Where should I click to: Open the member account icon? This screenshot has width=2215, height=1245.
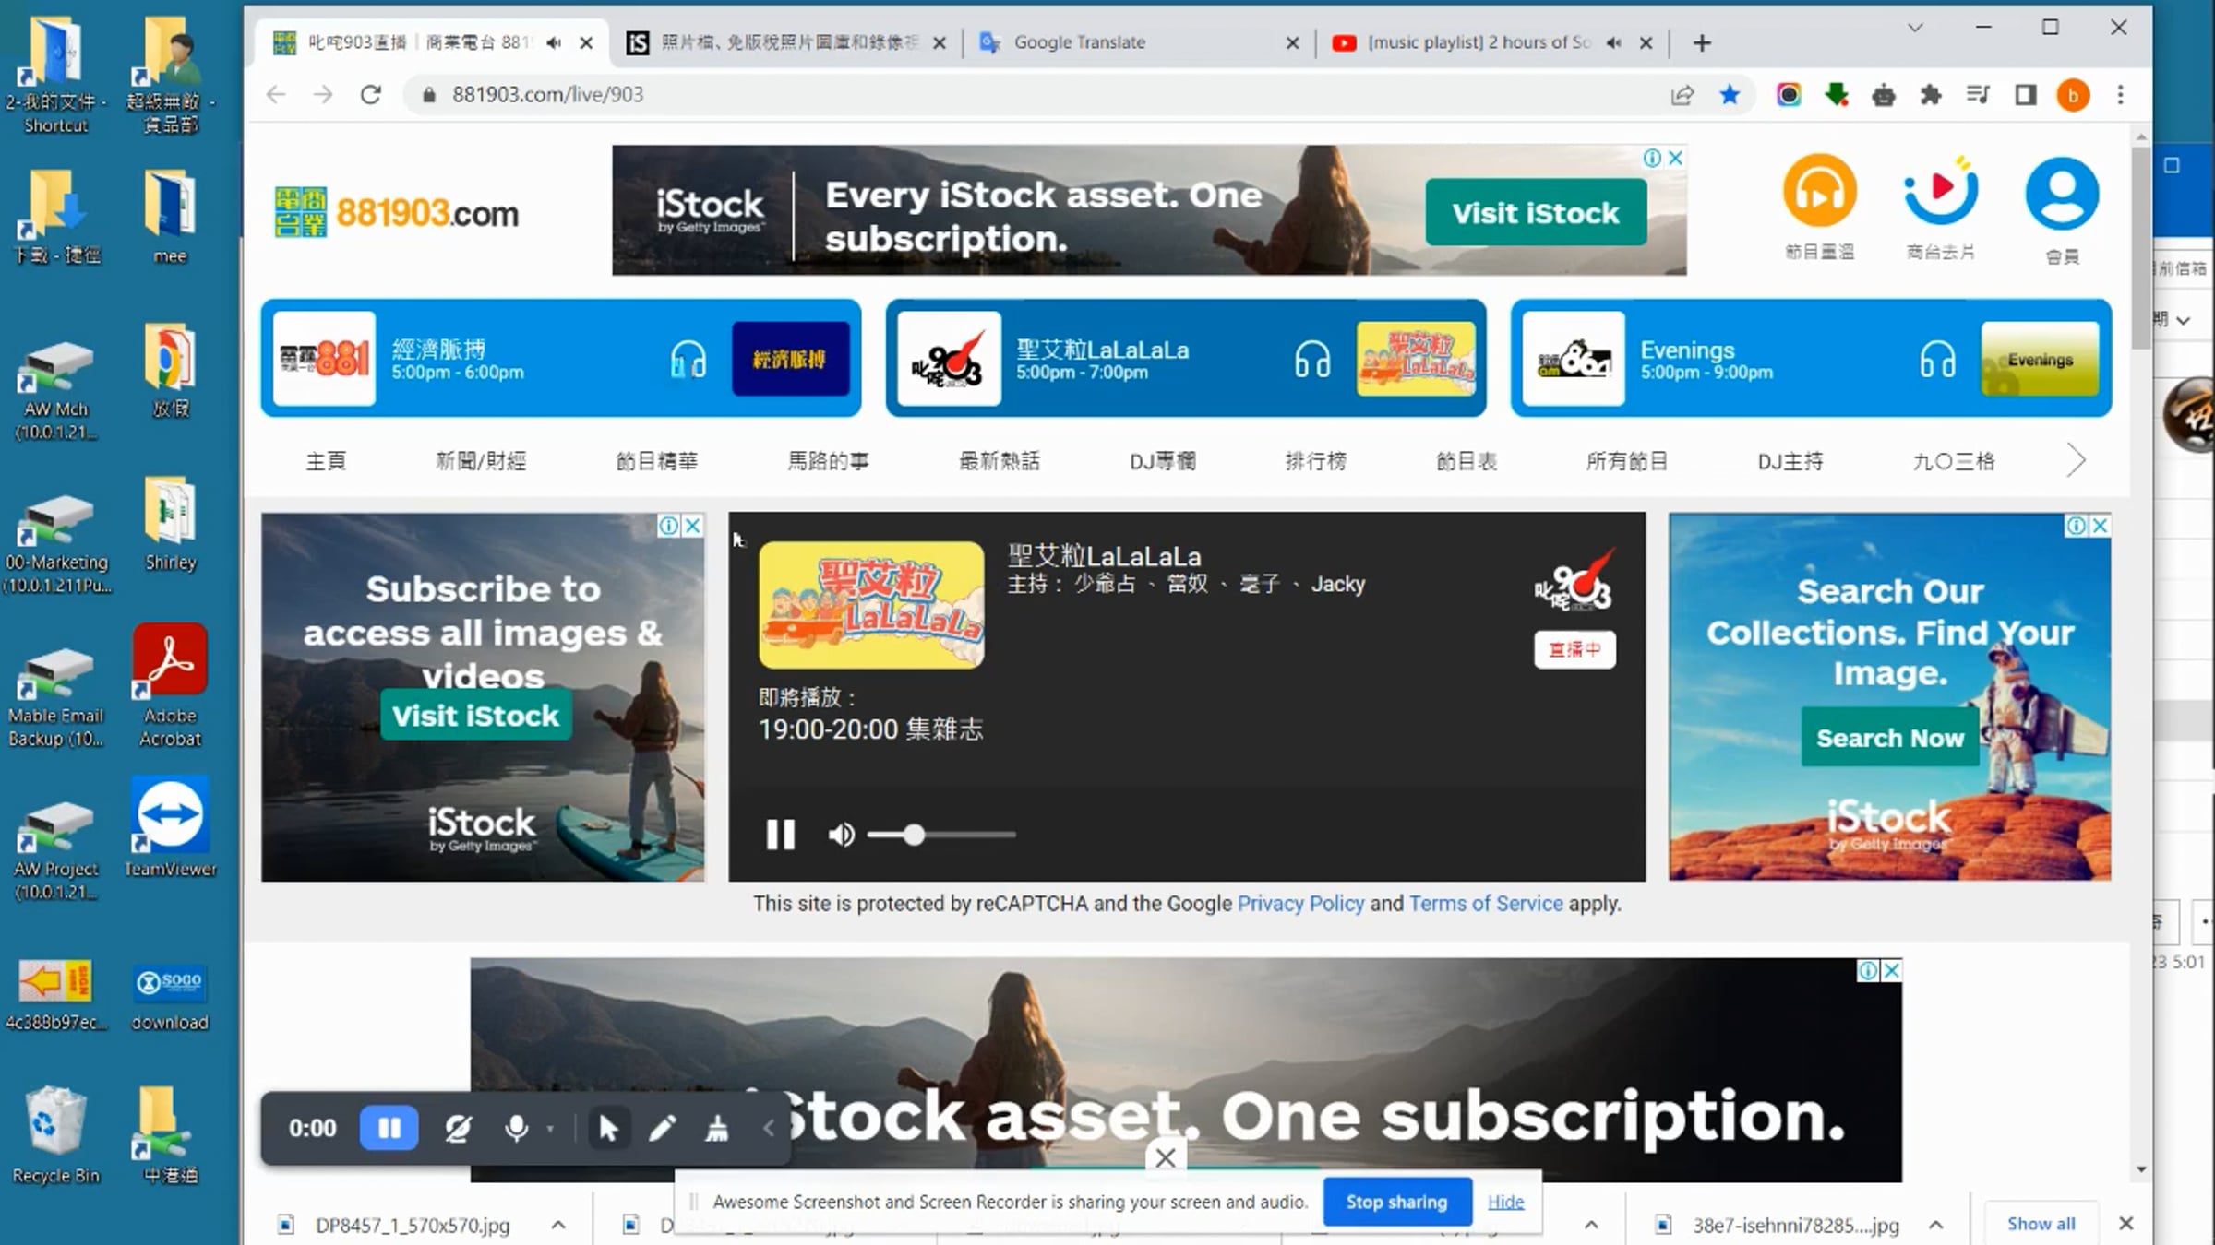pos(2062,194)
